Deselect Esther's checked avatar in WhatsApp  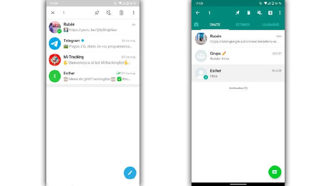click(x=201, y=73)
